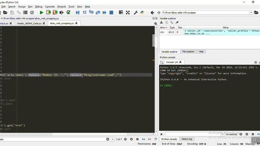260x146 pixels.
Task: Run file with the green play button
Action: pos(41,13)
